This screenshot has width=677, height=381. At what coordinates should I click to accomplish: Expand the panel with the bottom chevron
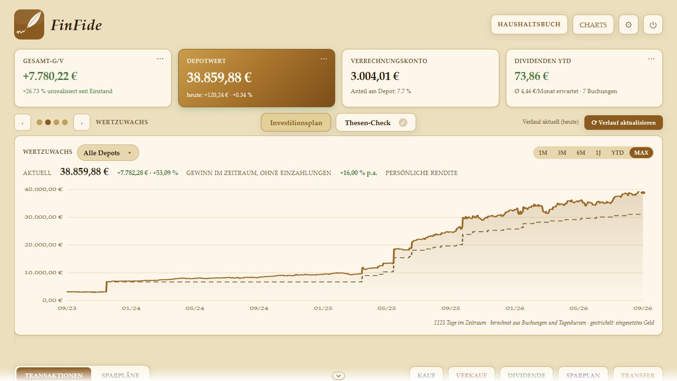click(338, 375)
